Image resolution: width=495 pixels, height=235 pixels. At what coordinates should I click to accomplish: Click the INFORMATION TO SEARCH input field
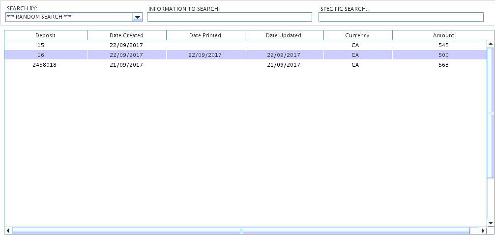(x=229, y=17)
